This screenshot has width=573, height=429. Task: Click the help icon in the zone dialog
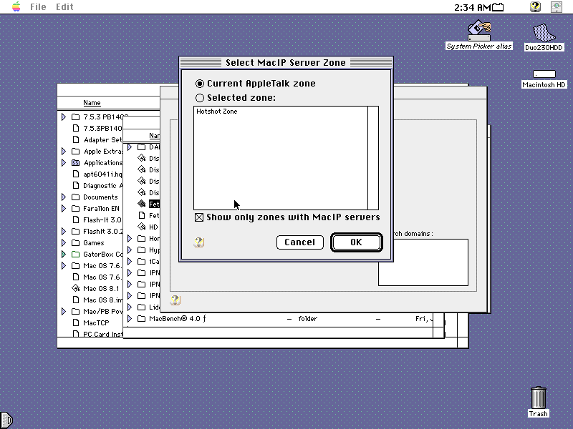click(198, 242)
